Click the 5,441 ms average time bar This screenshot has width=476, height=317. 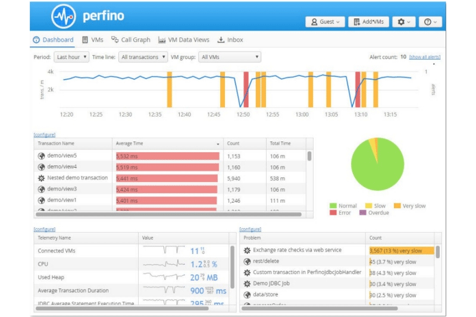click(167, 178)
